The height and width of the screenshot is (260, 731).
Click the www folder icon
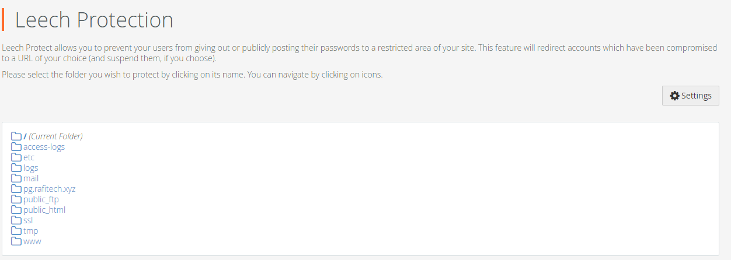[16, 241]
